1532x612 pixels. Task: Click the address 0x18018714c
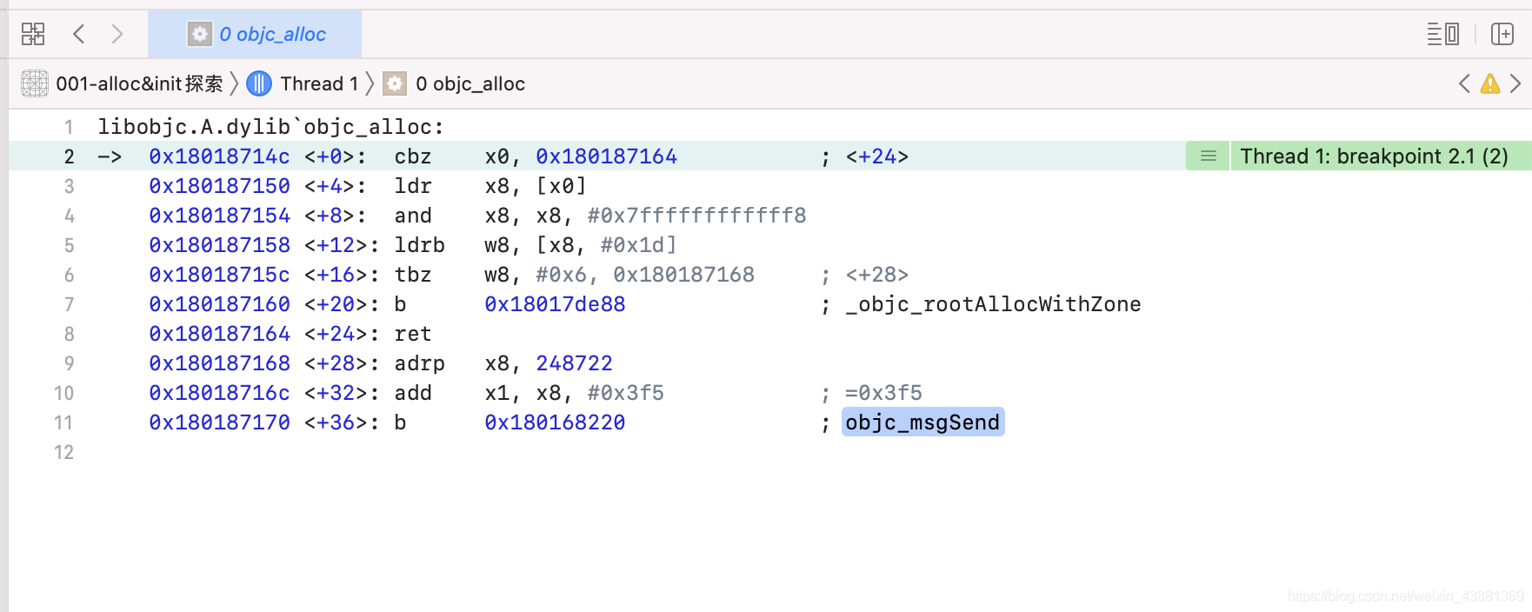click(219, 156)
